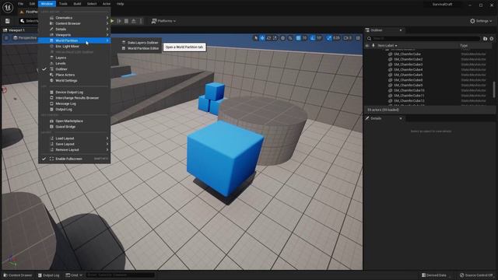
Task: Click the viewport maximize/restore layout icon
Action: tap(358, 38)
